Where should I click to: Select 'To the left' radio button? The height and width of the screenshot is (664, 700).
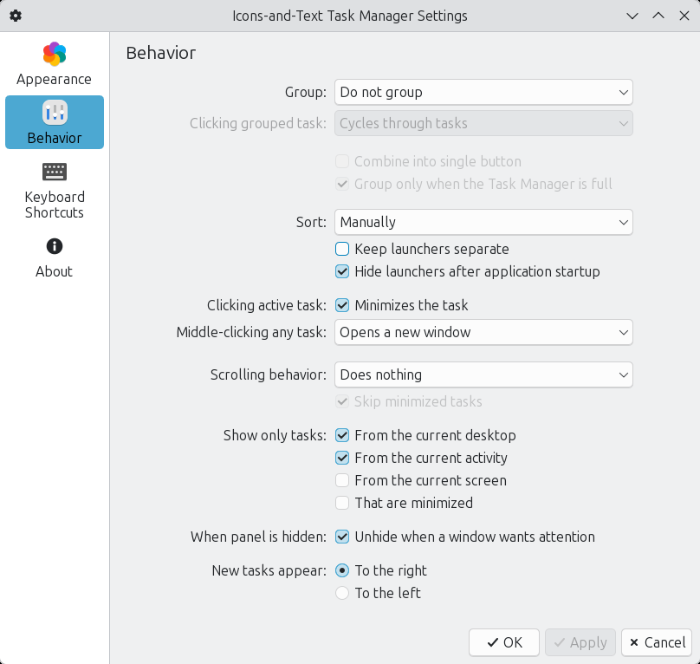[342, 593]
